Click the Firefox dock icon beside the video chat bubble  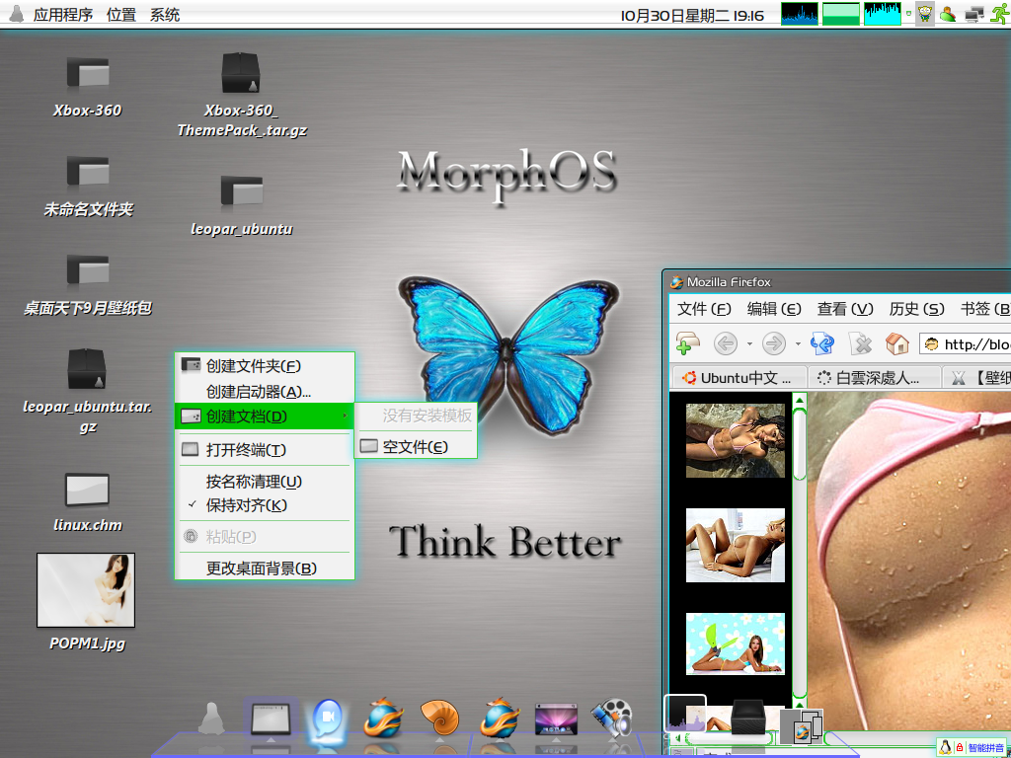(x=384, y=718)
